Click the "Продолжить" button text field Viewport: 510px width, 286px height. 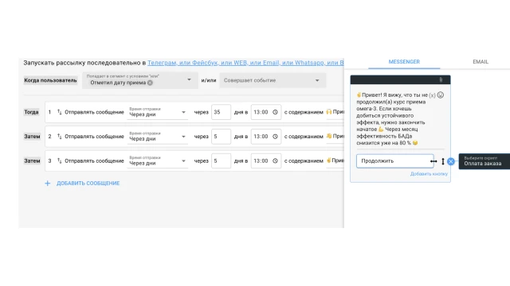coord(395,160)
